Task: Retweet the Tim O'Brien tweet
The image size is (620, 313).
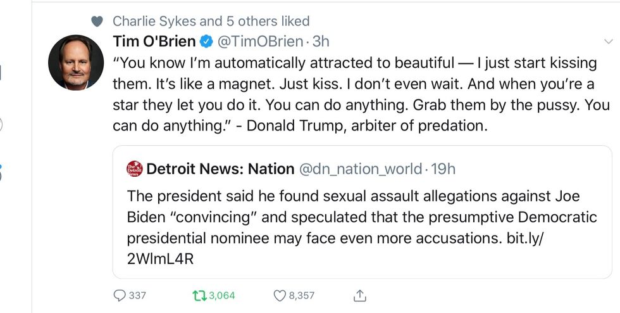Action: tap(198, 295)
